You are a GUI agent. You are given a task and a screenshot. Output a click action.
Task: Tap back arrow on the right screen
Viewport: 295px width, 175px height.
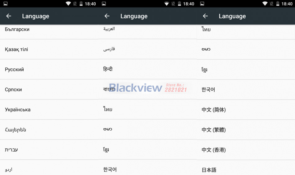point(205,16)
